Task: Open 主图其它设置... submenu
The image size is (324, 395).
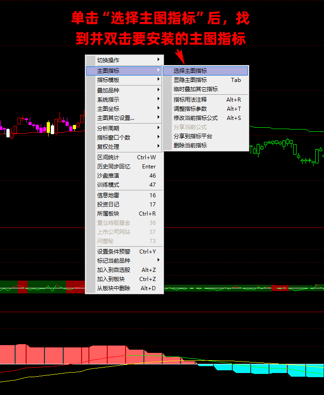Action: (x=125, y=118)
